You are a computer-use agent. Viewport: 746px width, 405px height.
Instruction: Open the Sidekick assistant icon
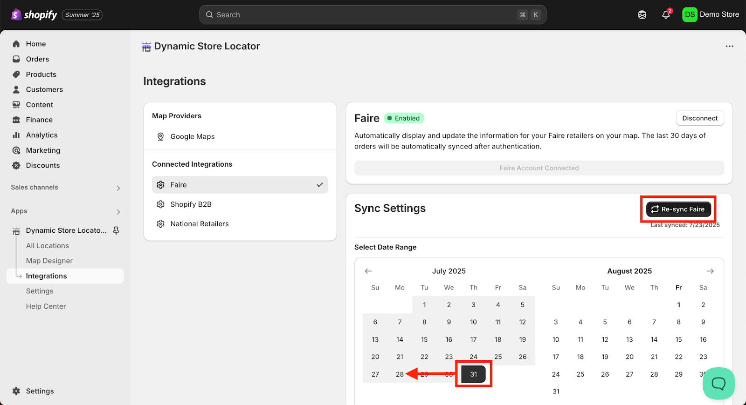[x=642, y=15]
